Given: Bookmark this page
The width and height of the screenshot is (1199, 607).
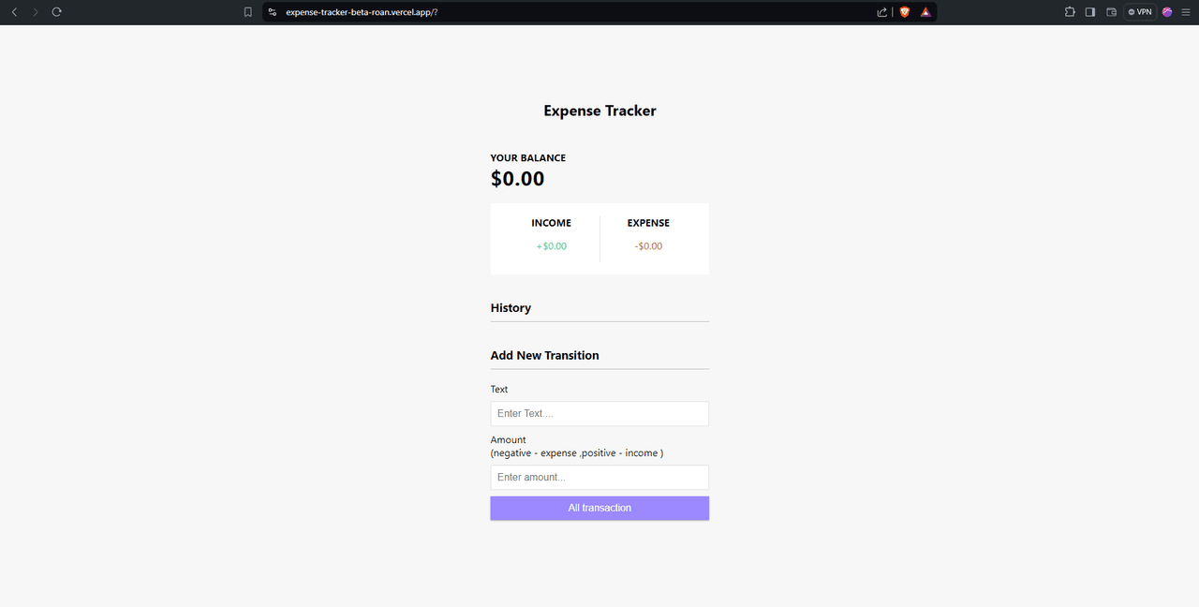Looking at the screenshot, I should [248, 12].
